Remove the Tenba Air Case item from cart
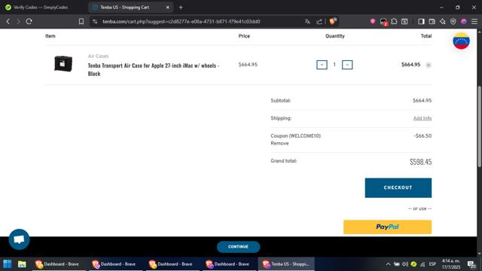Screen dimensions: 482x271 pos(429,65)
